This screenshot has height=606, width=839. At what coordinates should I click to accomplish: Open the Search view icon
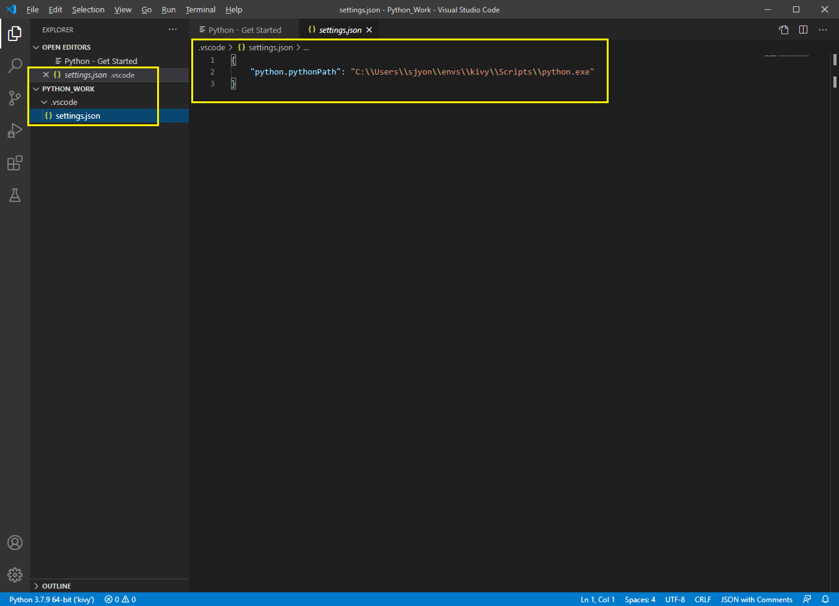point(15,66)
